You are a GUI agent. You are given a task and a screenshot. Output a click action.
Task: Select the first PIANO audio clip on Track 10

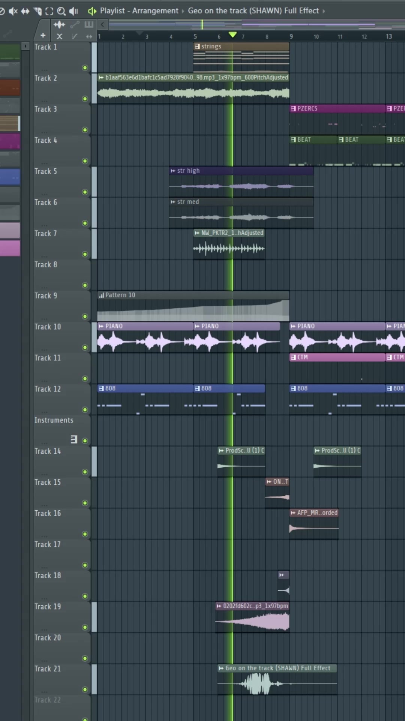(145, 337)
